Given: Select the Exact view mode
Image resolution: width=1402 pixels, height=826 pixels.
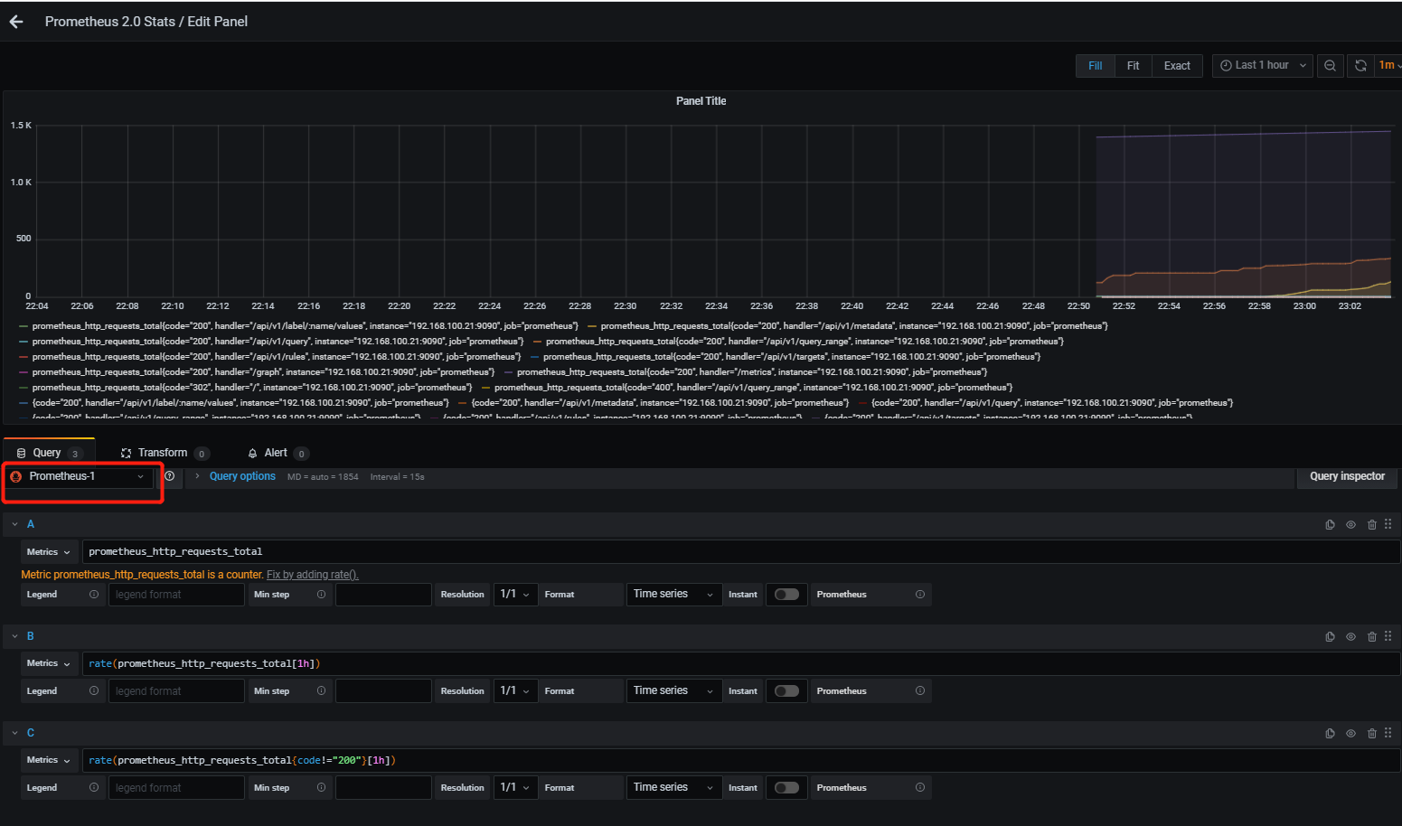Looking at the screenshot, I should [1177, 66].
